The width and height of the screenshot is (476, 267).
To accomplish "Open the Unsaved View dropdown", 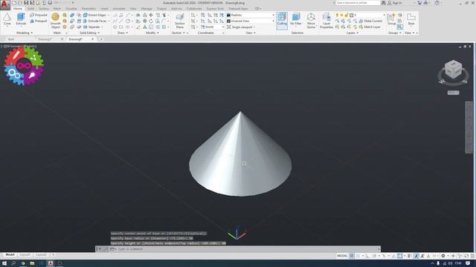I will click(x=251, y=21).
